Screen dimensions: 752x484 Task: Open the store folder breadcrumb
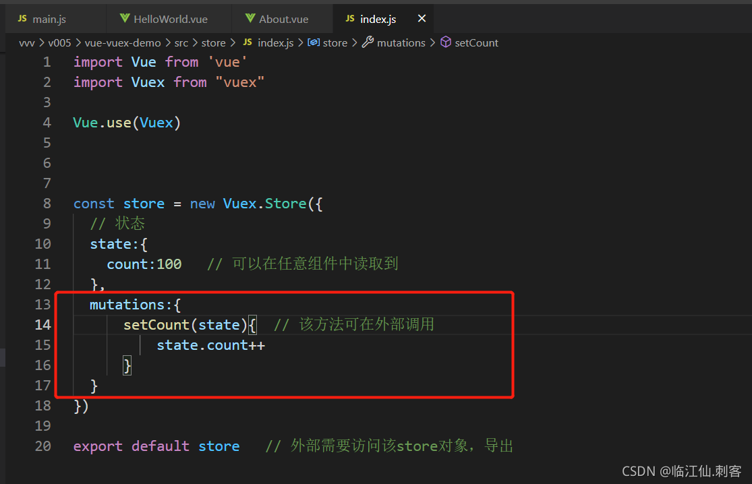(x=213, y=43)
